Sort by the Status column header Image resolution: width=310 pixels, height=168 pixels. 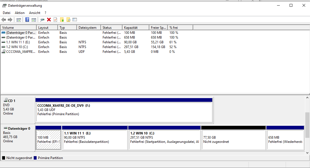112,28
